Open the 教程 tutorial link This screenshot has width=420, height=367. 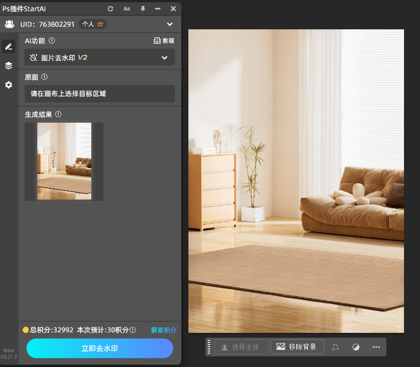[x=164, y=41]
